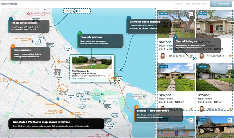Toggle the heart on the $269,000 listing
Viewport: 234px width, 138px height.
point(230,14)
